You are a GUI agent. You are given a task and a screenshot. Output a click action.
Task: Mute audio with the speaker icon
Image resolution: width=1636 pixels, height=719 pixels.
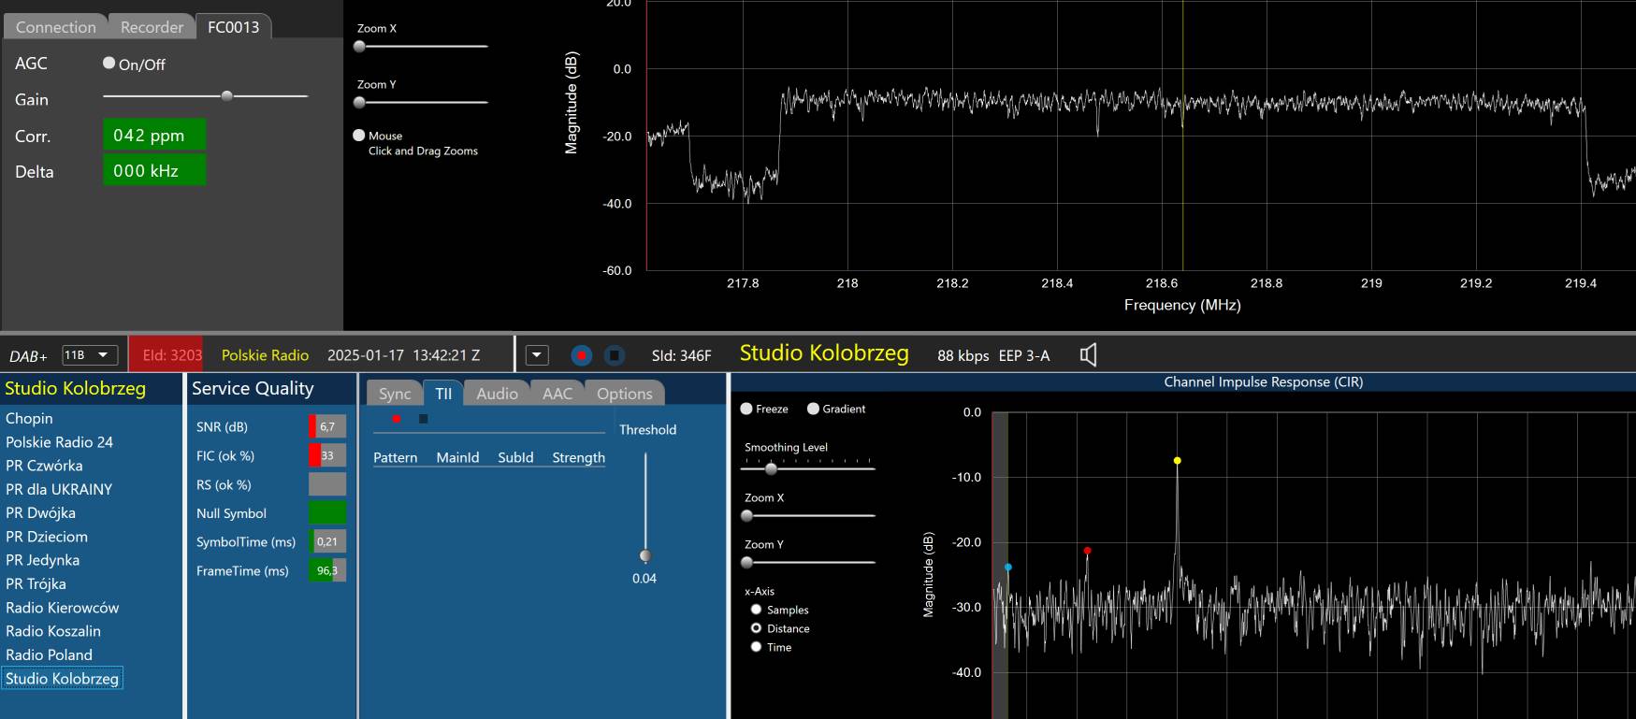(x=1088, y=355)
